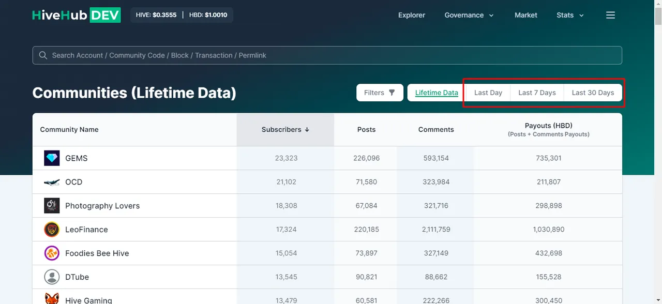Sort by Subscribers column header
Screen dimensions: 662x304
[x=285, y=130]
